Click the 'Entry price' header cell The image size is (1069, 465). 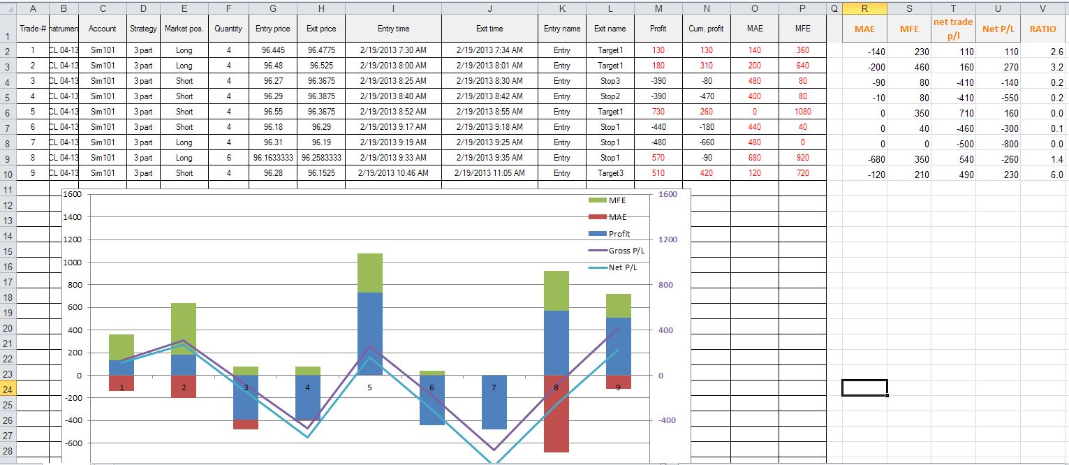[272, 29]
